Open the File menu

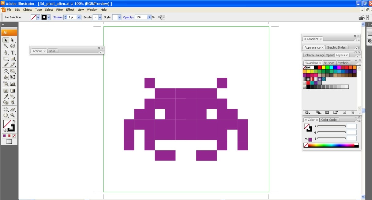click(x=9, y=10)
